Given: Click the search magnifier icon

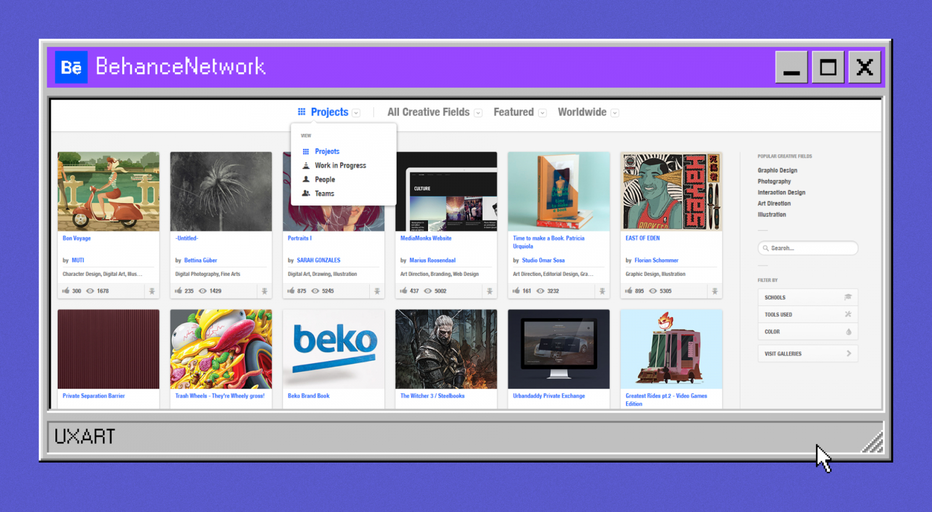Looking at the screenshot, I should pos(766,248).
